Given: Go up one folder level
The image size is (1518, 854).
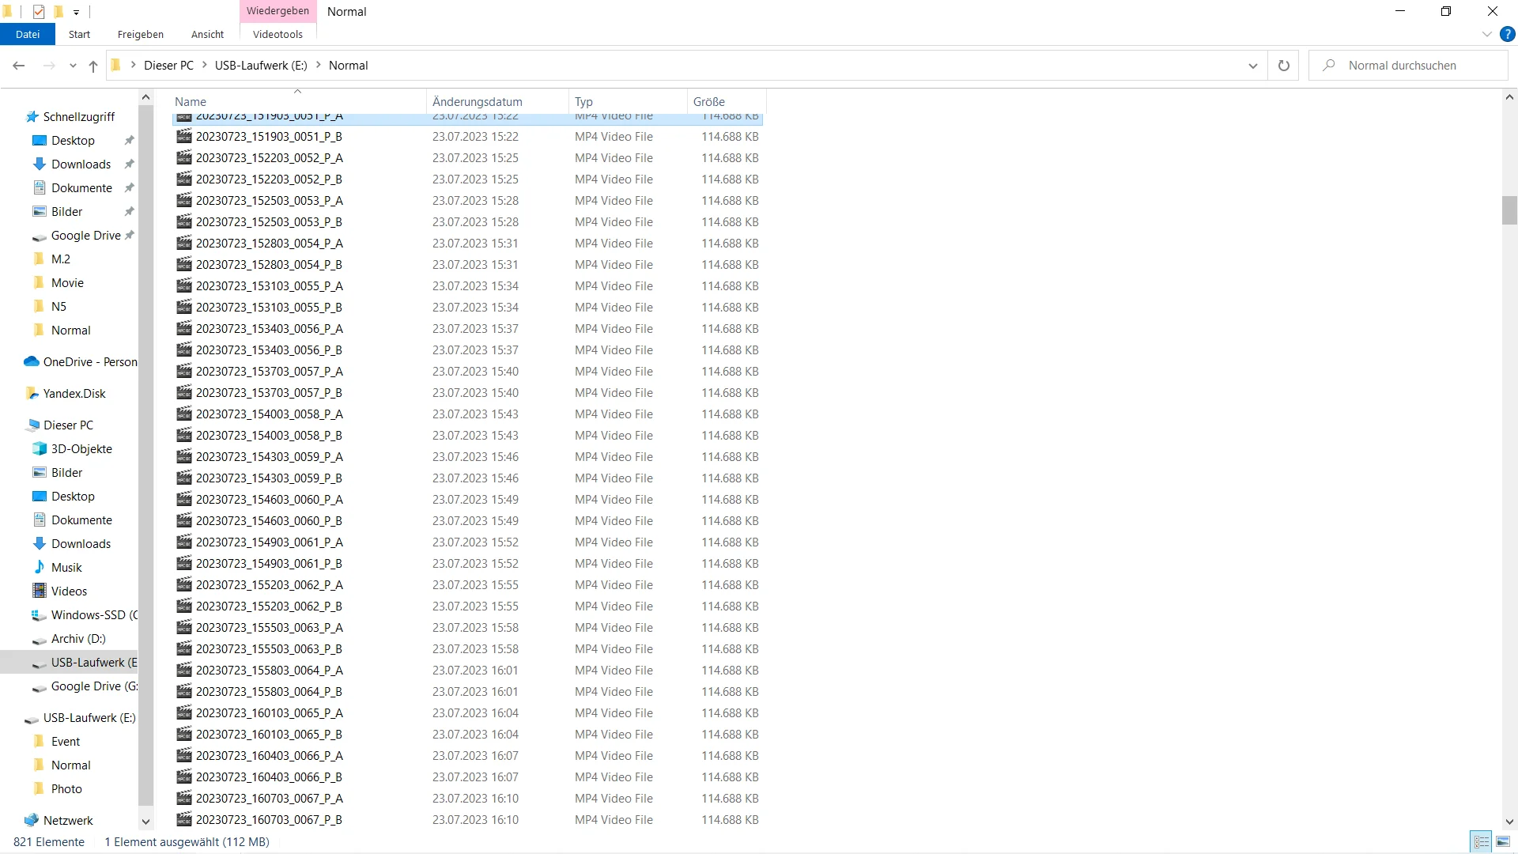Looking at the screenshot, I should [93, 66].
